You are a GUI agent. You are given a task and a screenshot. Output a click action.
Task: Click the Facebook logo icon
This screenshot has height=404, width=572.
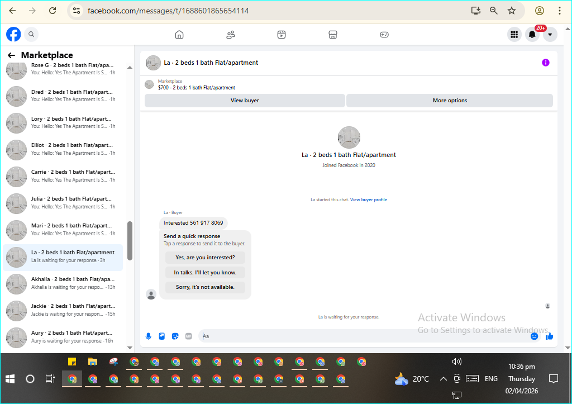13,34
